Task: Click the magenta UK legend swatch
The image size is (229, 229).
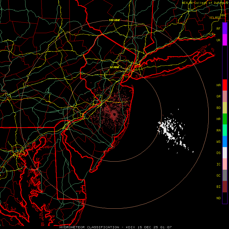Action: coord(225,40)
